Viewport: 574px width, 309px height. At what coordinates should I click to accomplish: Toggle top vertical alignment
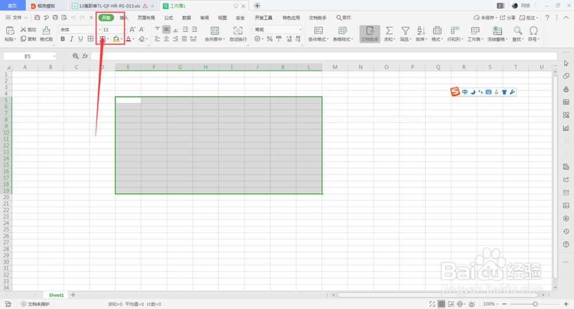tap(157, 29)
